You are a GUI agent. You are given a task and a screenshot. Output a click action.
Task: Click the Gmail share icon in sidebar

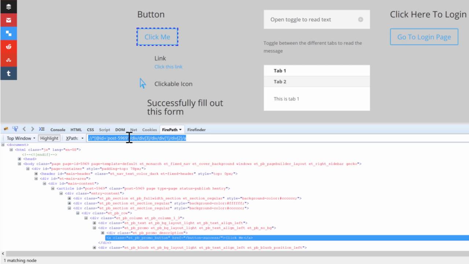pos(8,20)
